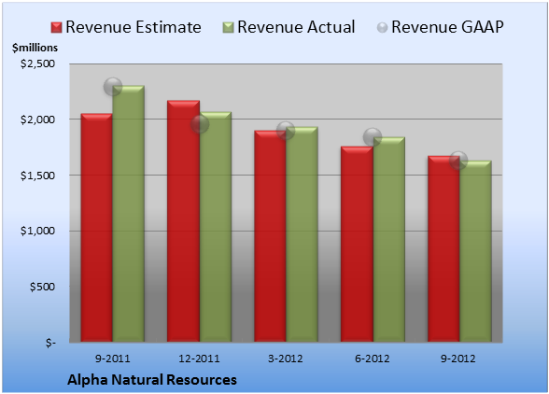Select the Revenue Actual legend label
The image size is (549, 394).
coord(296,27)
